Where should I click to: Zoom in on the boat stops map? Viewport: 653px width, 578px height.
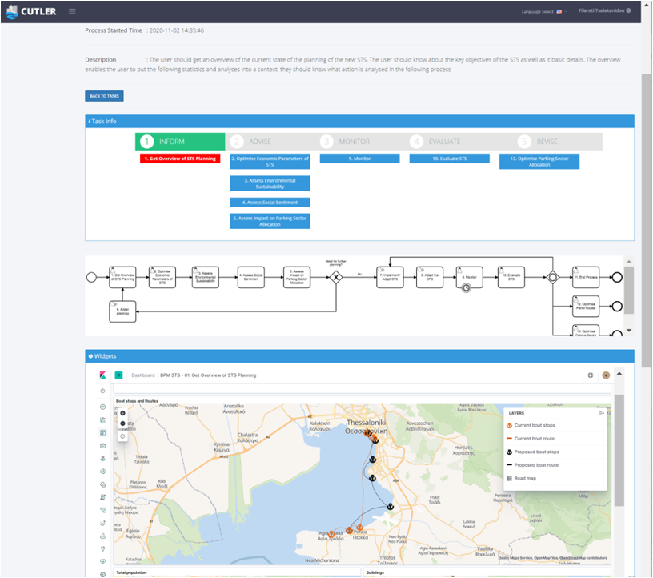122,413
